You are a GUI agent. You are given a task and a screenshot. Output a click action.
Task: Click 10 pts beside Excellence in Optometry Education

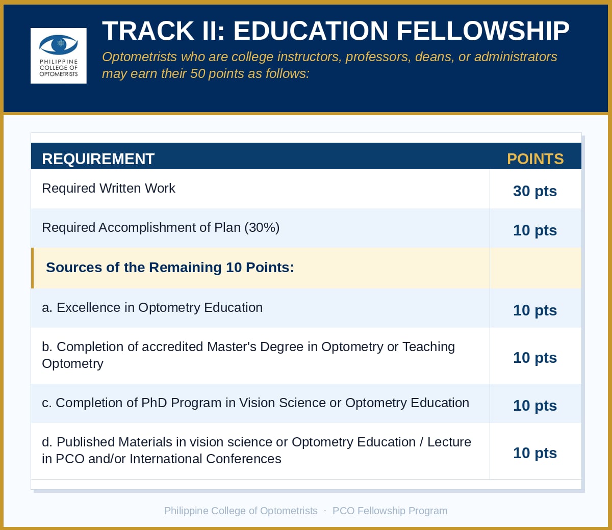click(x=535, y=310)
